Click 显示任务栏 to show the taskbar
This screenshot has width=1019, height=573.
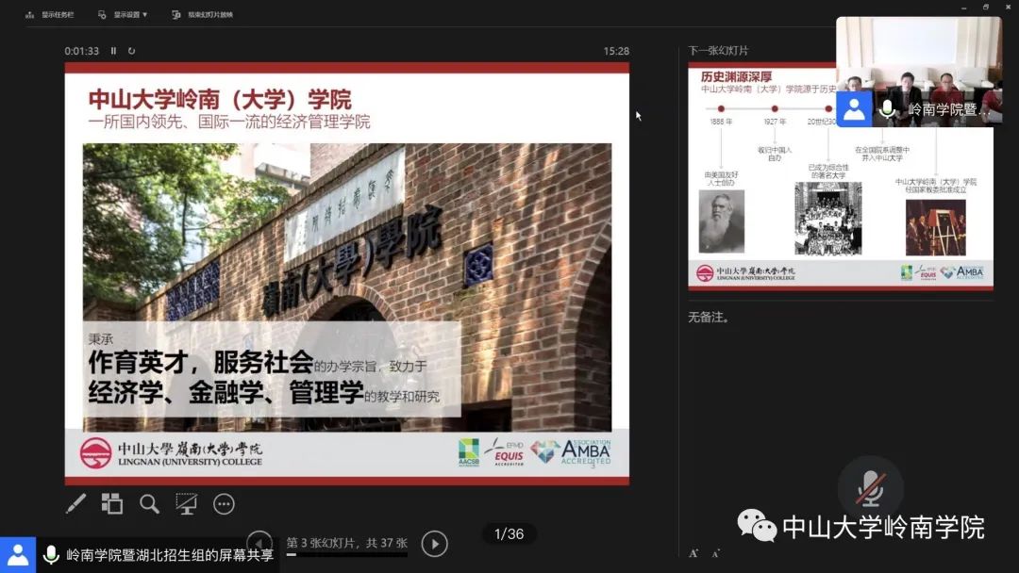click(51, 14)
